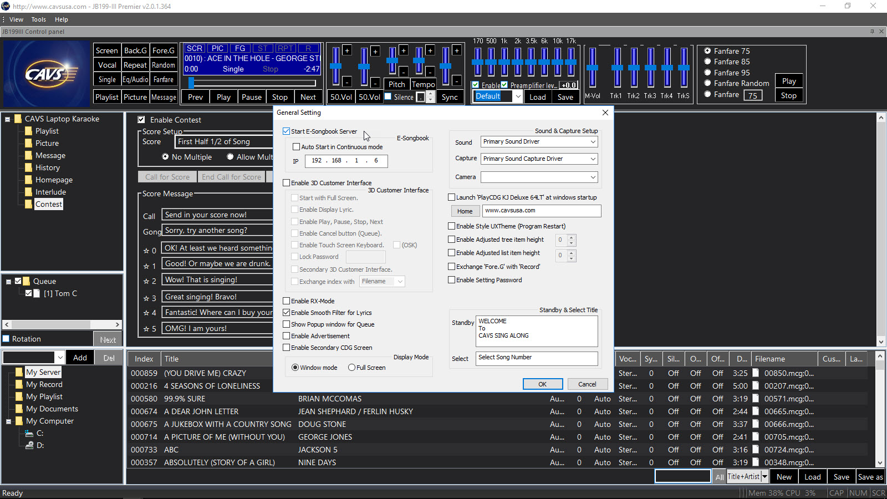Image resolution: width=887 pixels, height=499 pixels.
Task: Toggle Start E-Songbook Server checkbox
Action: click(287, 131)
